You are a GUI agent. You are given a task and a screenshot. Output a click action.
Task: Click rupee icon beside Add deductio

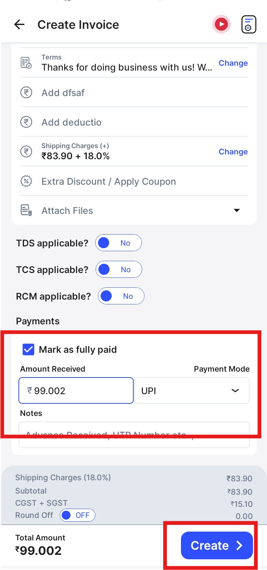(x=26, y=122)
